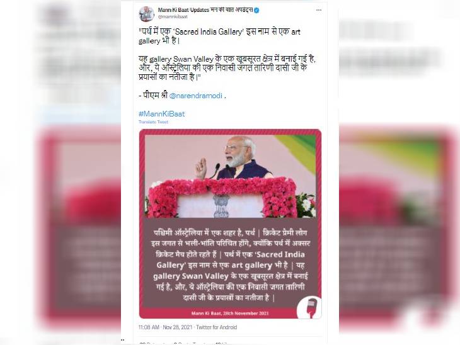Click the Nov 28, 2021 date
This screenshot has width=460, height=345.
point(178,327)
